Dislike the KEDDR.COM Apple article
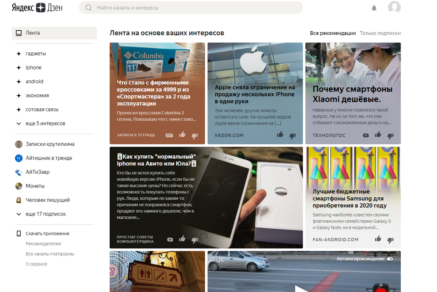This screenshot has width=437, height=292. coord(292,136)
